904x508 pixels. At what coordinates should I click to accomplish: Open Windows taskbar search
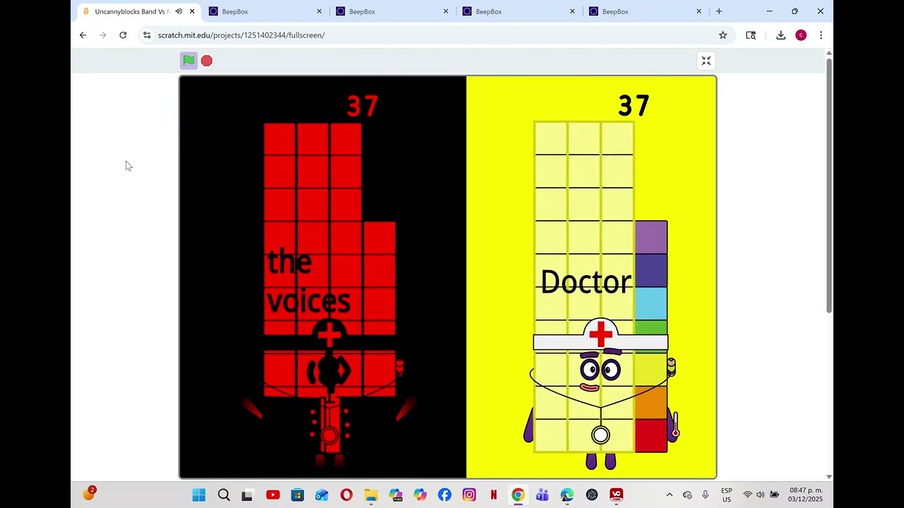pyautogui.click(x=224, y=495)
